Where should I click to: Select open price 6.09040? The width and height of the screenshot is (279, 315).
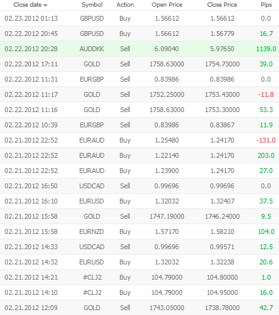pyautogui.click(x=166, y=49)
